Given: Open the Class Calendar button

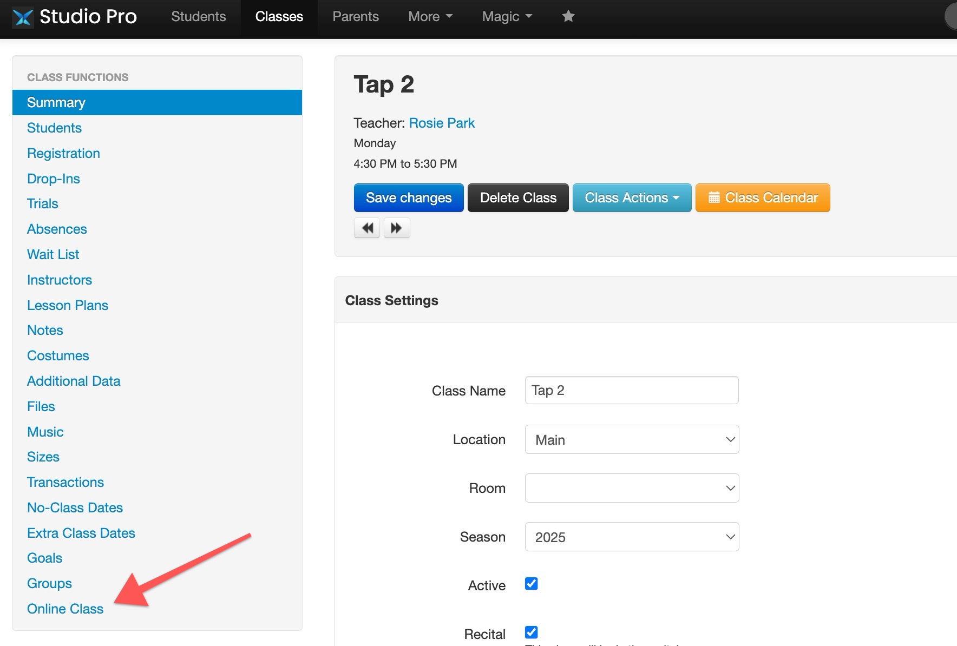Looking at the screenshot, I should coord(763,197).
